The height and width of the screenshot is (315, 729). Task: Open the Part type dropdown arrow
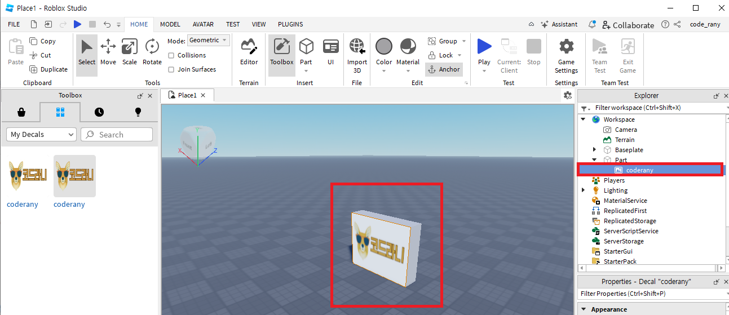(x=306, y=71)
